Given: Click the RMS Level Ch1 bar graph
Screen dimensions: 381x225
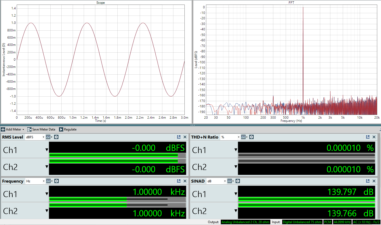Looking at the screenshot, I should (x=117, y=155).
